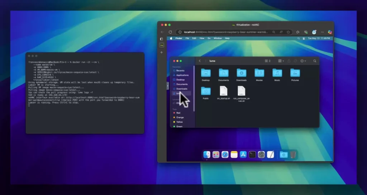Search in the Finder window
Image resolution: width=367 pixels, height=195 pixels.
(315, 61)
